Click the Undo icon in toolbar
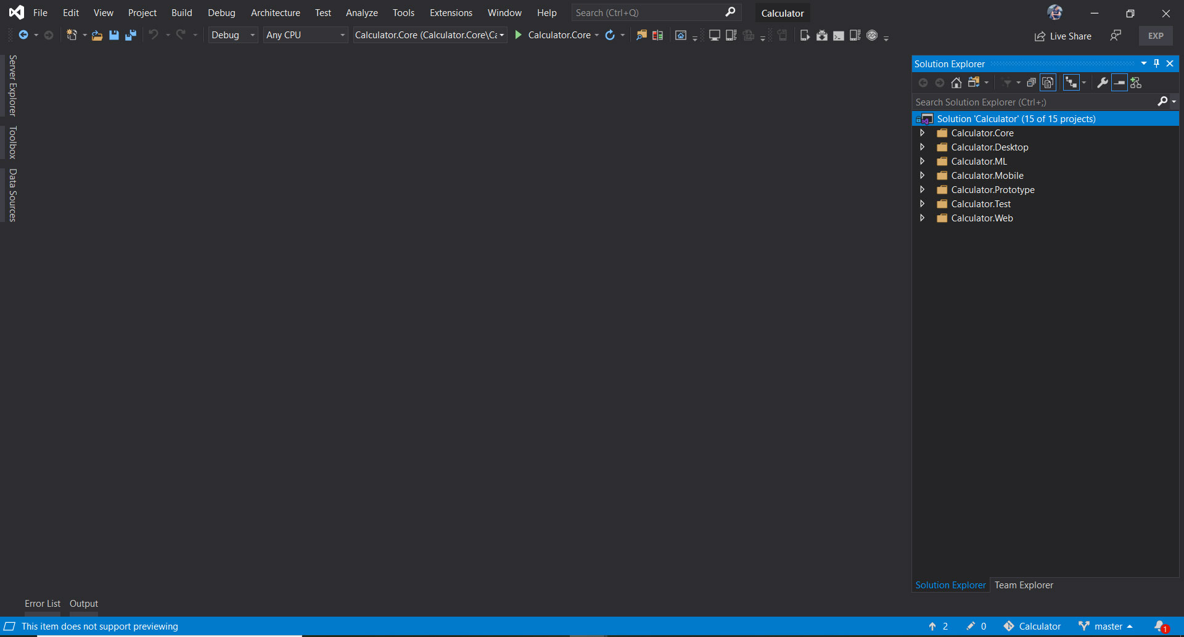The height and width of the screenshot is (637, 1184). click(x=153, y=35)
